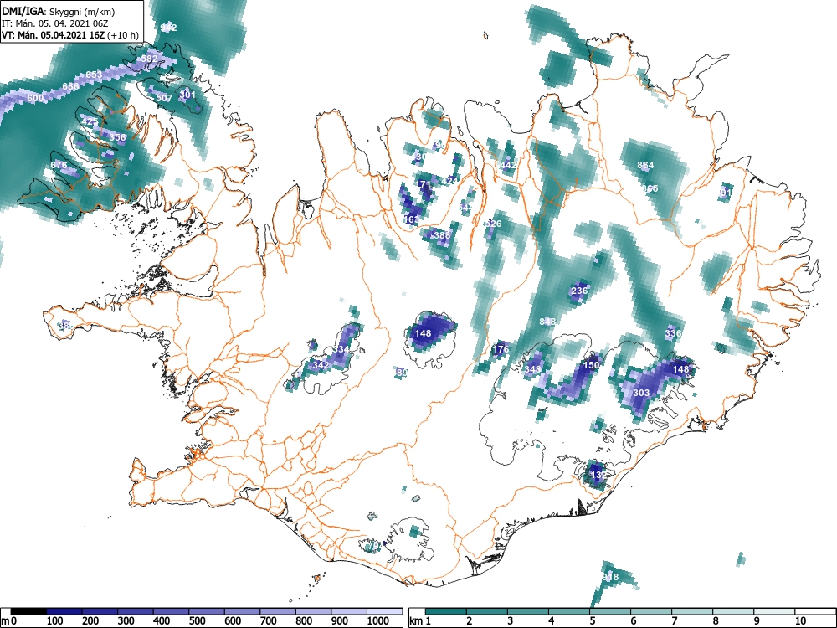Screen dimensions: 837x628
Task: Click the visibility value '507' on the map
Action: pyautogui.click(x=164, y=98)
